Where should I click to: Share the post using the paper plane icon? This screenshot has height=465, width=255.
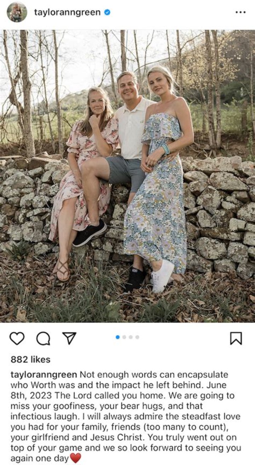tap(69, 338)
